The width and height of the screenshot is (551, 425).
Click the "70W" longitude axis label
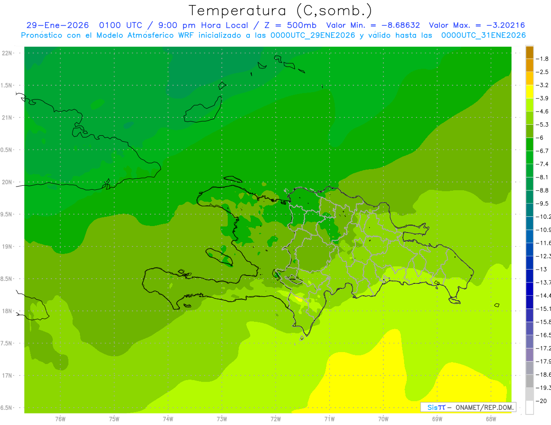(383, 419)
